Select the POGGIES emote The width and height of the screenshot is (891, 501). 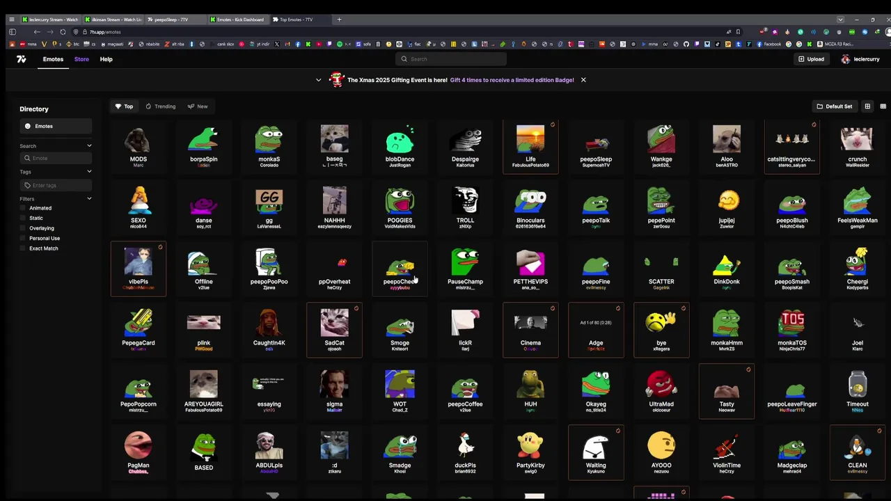(400, 207)
